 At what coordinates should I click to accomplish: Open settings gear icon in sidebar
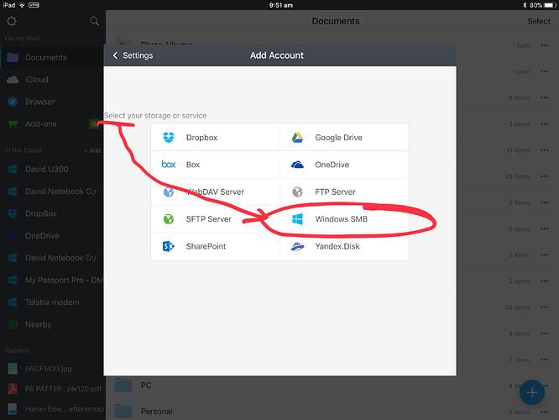coord(12,21)
